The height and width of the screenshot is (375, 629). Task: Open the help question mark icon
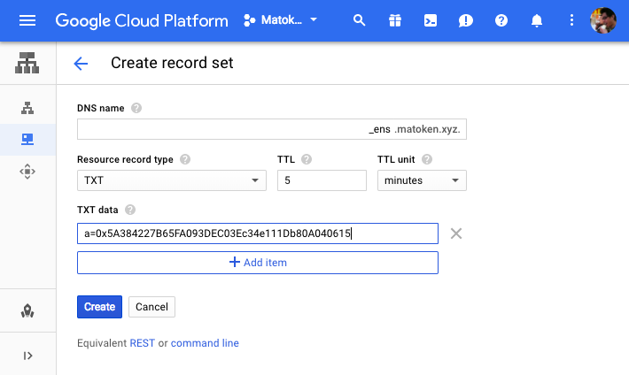[501, 20]
